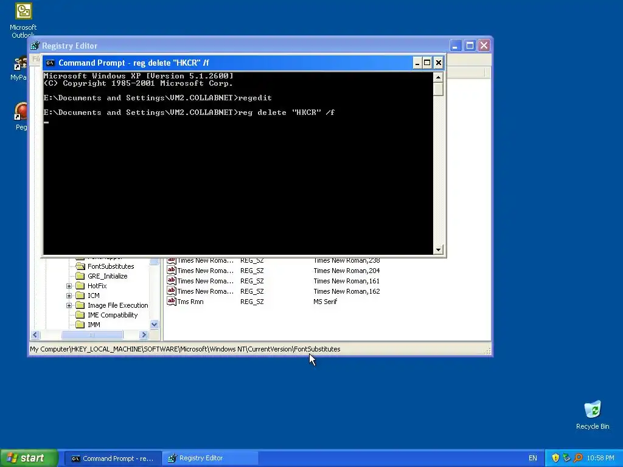
Task: Click string icon for Times New Roman,204
Action: [171, 270]
